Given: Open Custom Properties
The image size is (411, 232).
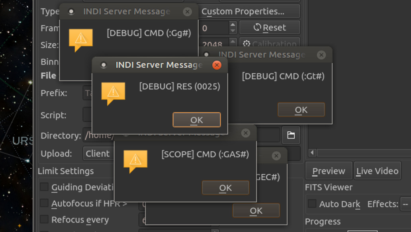Looking at the screenshot, I should pos(250,12).
